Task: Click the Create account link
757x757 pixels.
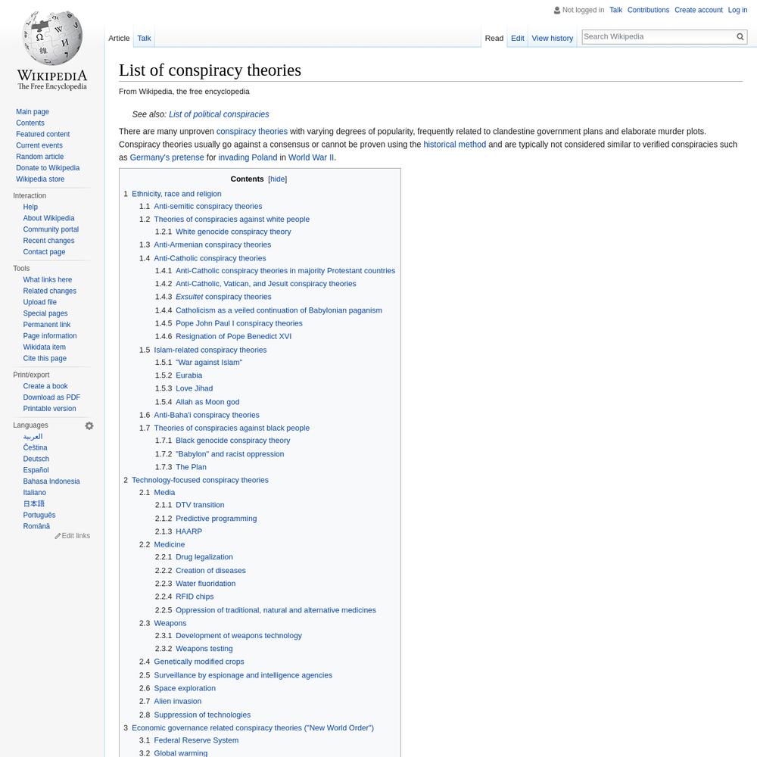Action: (x=698, y=10)
